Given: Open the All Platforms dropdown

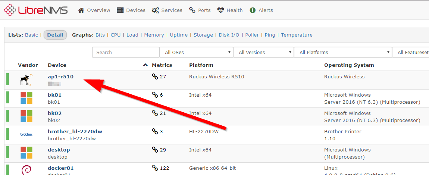Looking at the screenshot, I should (x=343, y=52).
